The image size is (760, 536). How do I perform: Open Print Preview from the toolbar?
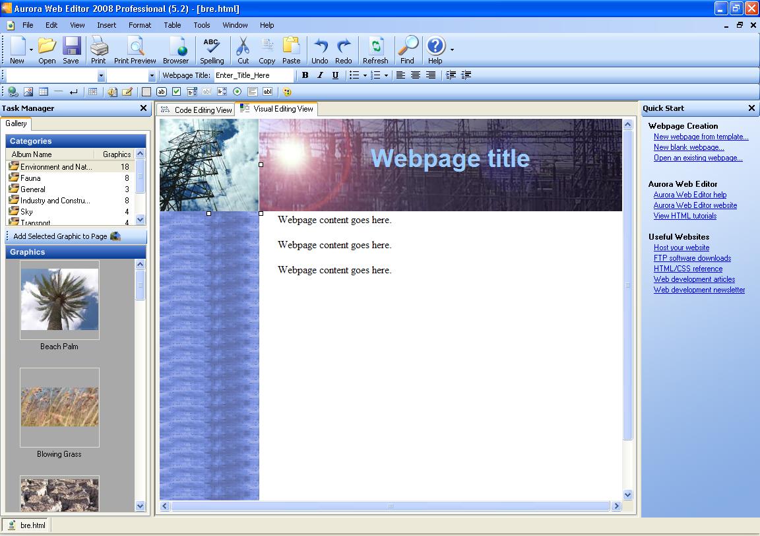pyautogui.click(x=135, y=50)
